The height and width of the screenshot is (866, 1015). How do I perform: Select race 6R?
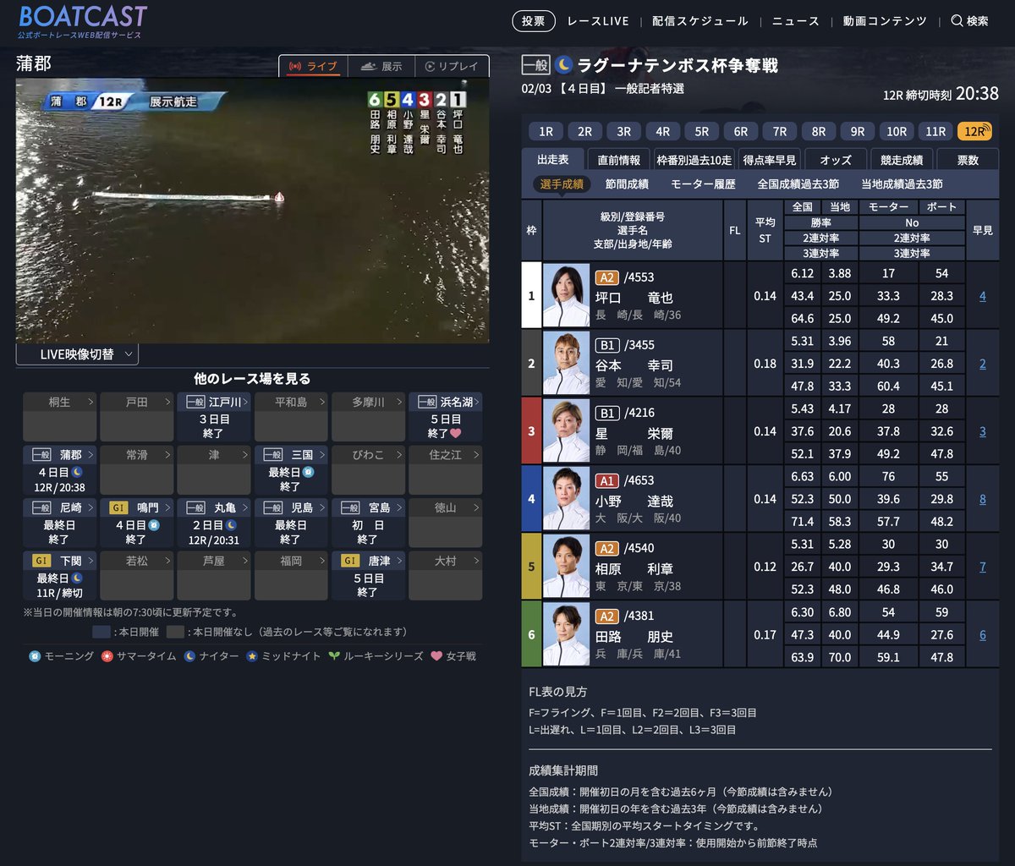click(741, 131)
